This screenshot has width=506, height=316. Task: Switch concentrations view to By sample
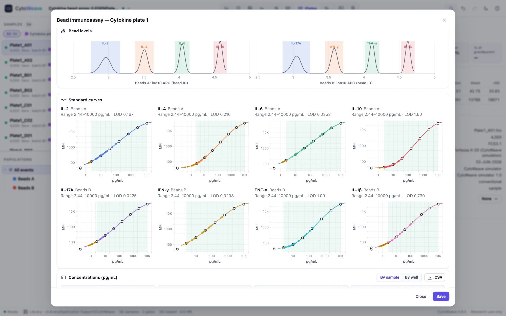pos(390,277)
